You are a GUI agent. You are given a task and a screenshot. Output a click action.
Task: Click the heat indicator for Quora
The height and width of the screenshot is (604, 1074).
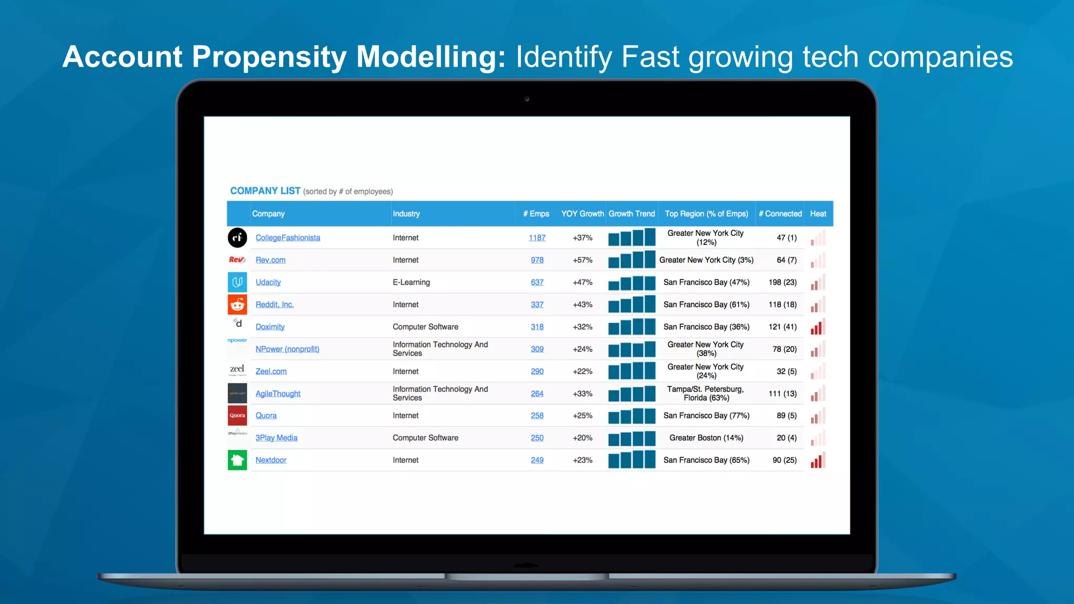point(818,415)
